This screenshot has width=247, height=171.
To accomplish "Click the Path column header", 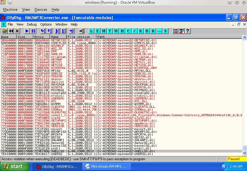I will [169, 37].
